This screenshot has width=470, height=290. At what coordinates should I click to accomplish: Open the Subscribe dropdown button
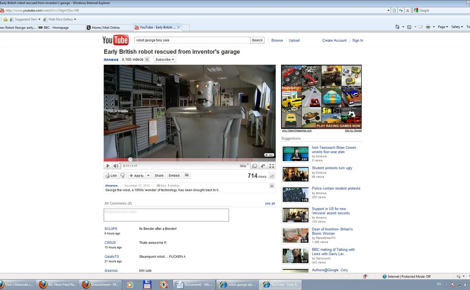pos(165,59)
